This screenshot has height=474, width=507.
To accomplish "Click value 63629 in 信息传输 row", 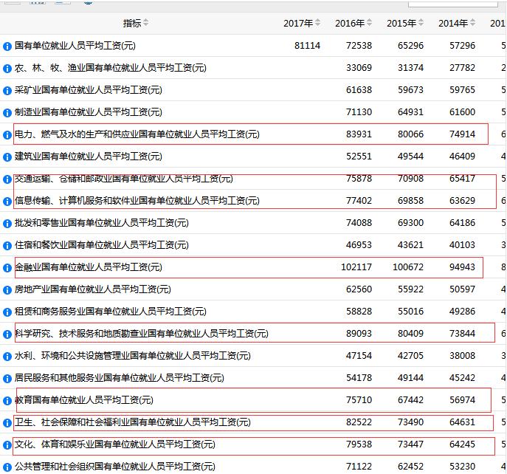I will coord(463,201).
